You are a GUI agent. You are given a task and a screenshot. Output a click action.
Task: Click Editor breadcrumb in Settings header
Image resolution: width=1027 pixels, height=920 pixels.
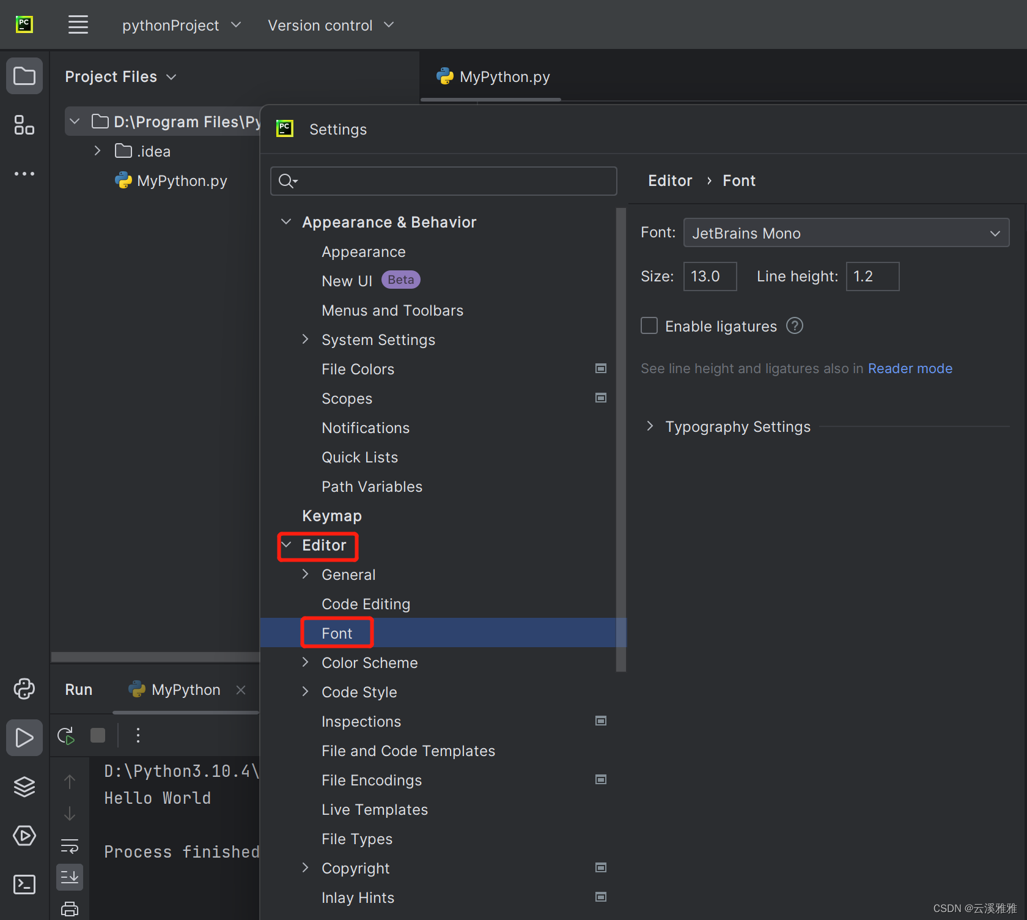point(670,180)
